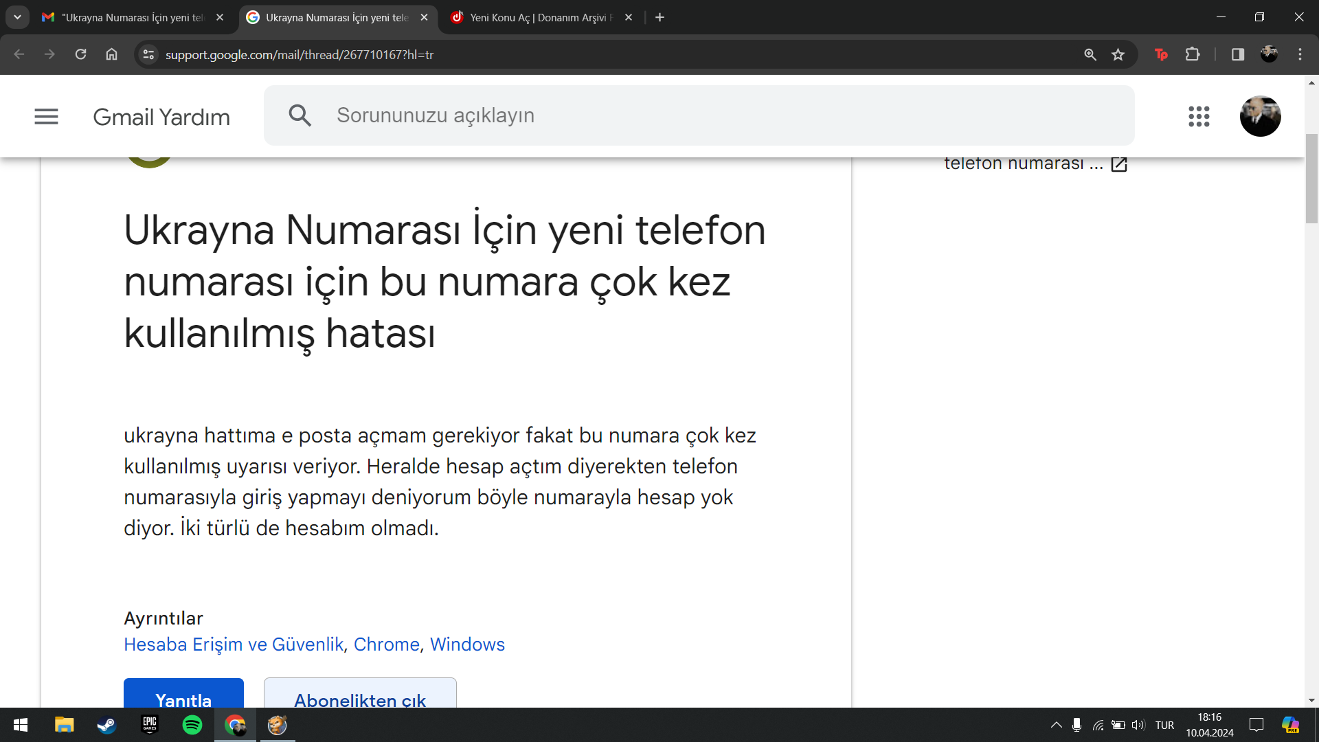
Task: Expand the tab search dropdown arrow
Action: (17, 17)
